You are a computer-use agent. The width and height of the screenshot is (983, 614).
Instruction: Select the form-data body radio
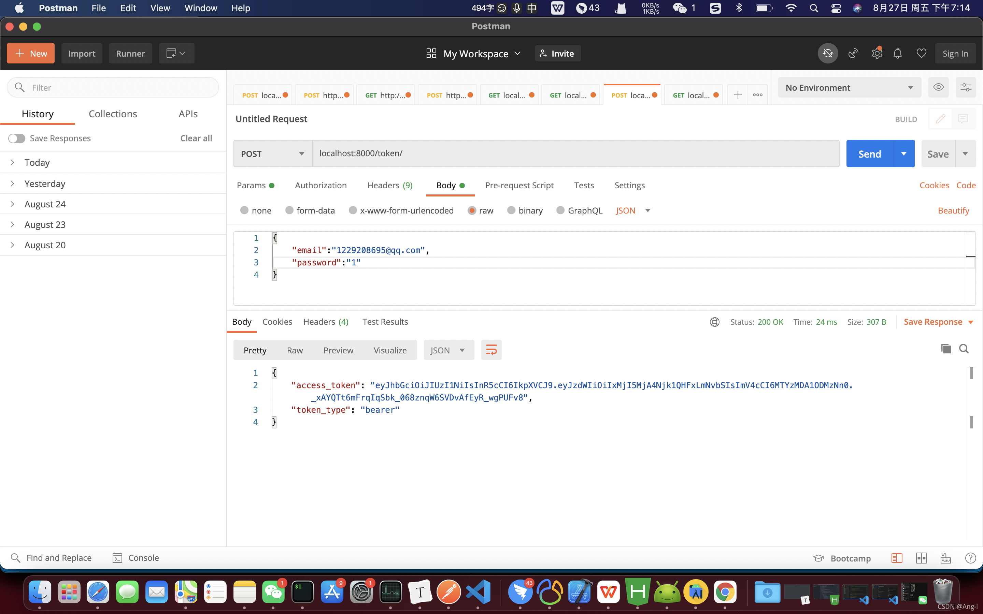click(x=289, y=210)
